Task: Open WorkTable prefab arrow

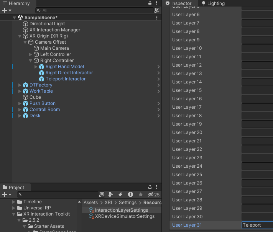Action: pos(158,91)
